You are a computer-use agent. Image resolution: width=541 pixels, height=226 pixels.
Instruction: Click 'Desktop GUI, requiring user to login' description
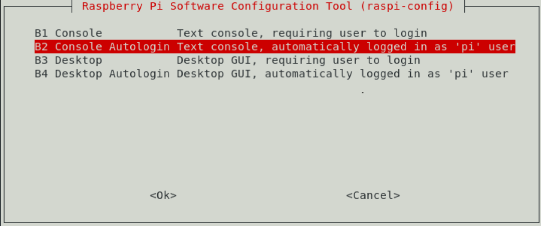tap(299, 60)
